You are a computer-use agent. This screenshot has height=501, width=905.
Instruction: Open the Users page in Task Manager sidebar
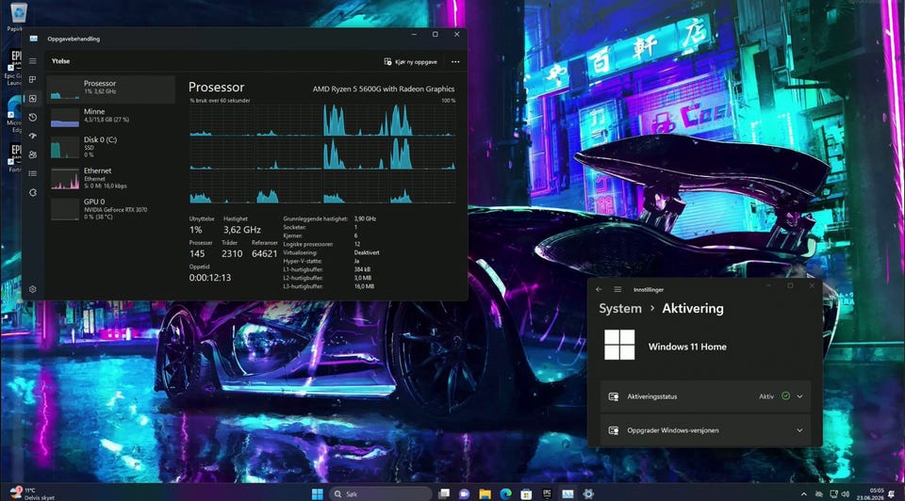[x=33, y=154]
